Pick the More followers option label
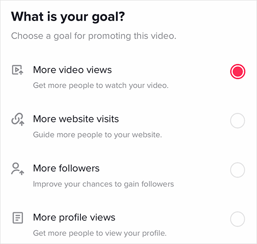This screenshot has height=244, width=257. click(66, 168)
